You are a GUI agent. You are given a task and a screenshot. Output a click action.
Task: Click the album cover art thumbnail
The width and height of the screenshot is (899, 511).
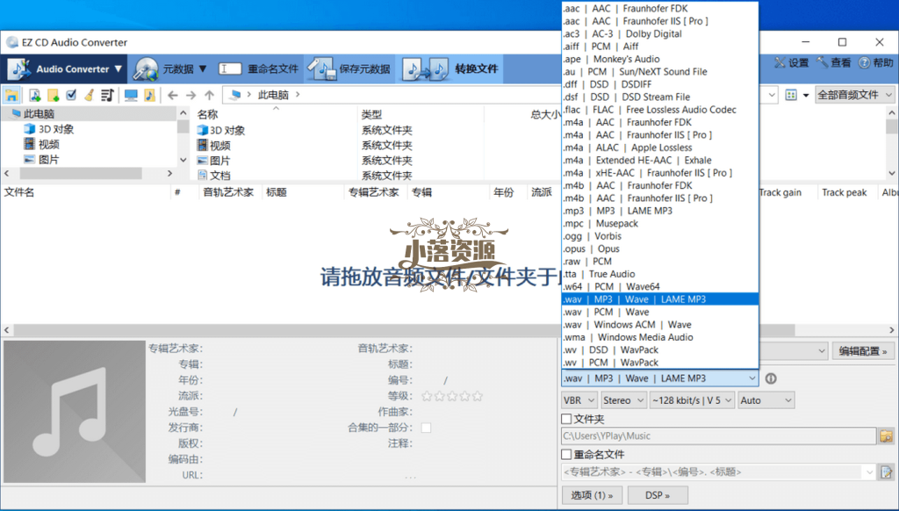(x=75, y=411)
